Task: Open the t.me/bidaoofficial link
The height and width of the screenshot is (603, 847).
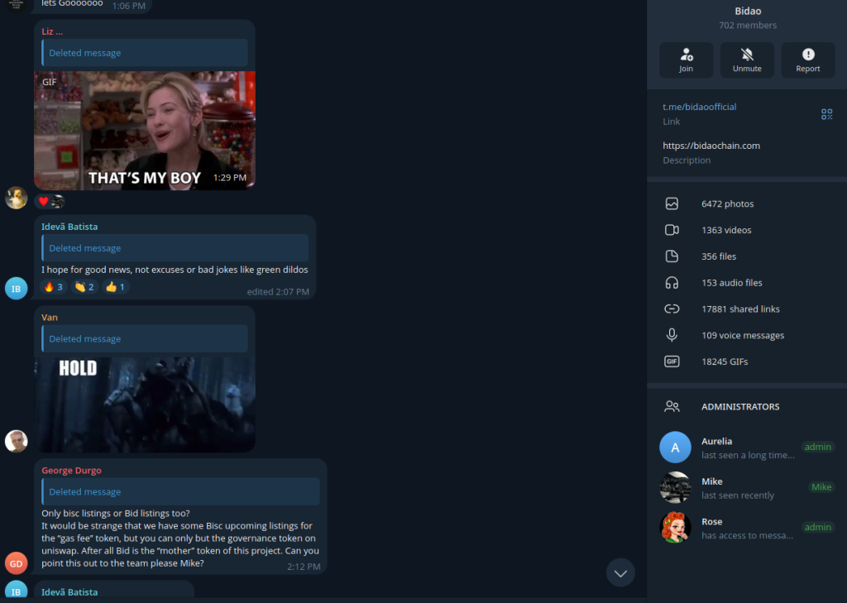Action: 699,107
